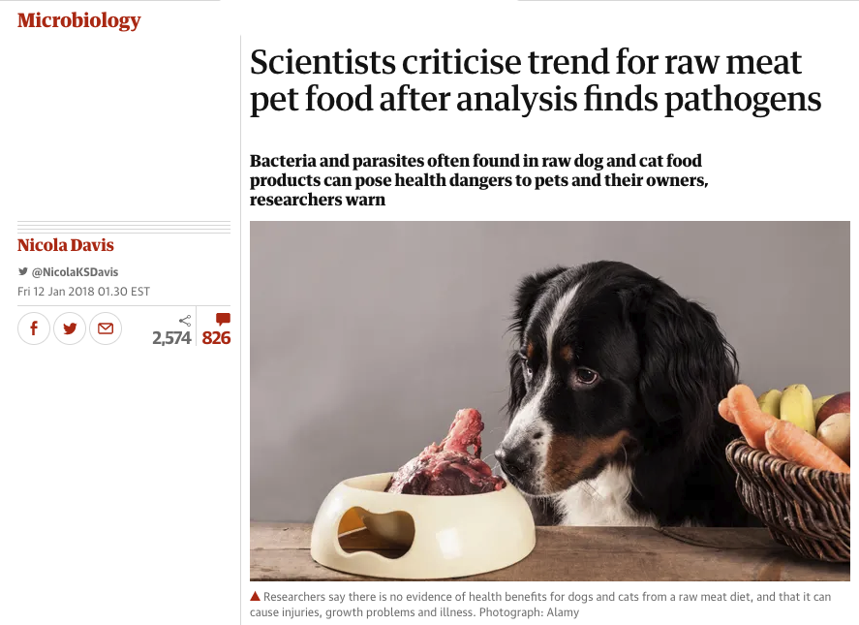Click the raw meat headline text
The width and height of the screenshot is (859, 625).
(x=536, y=80)
